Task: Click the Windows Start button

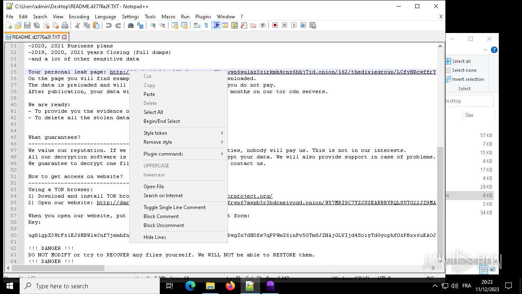Action: coord(10,286)
